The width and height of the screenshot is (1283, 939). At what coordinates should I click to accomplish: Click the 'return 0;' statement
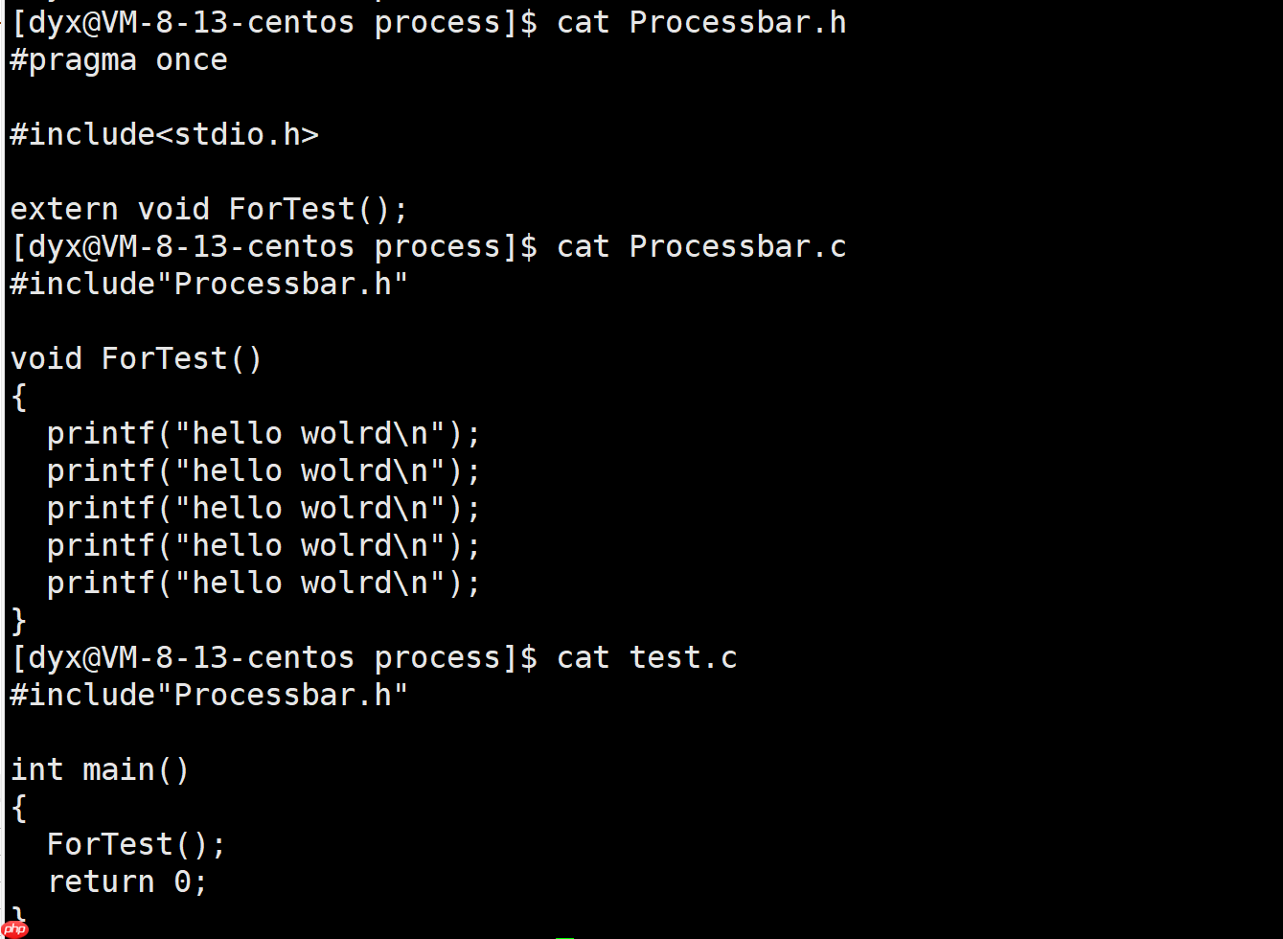tap(127, 882)
